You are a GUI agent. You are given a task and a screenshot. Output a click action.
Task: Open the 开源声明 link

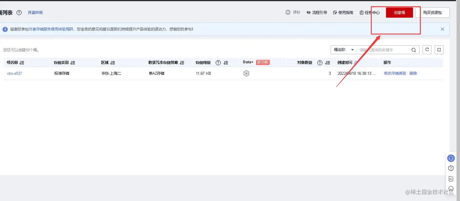(x=35, y=12)
